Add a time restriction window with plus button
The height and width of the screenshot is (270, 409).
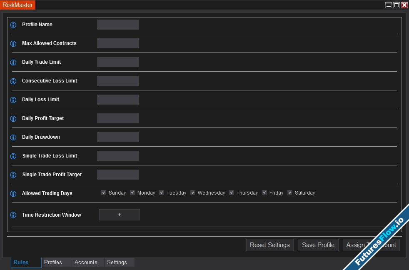coord(119,215)
